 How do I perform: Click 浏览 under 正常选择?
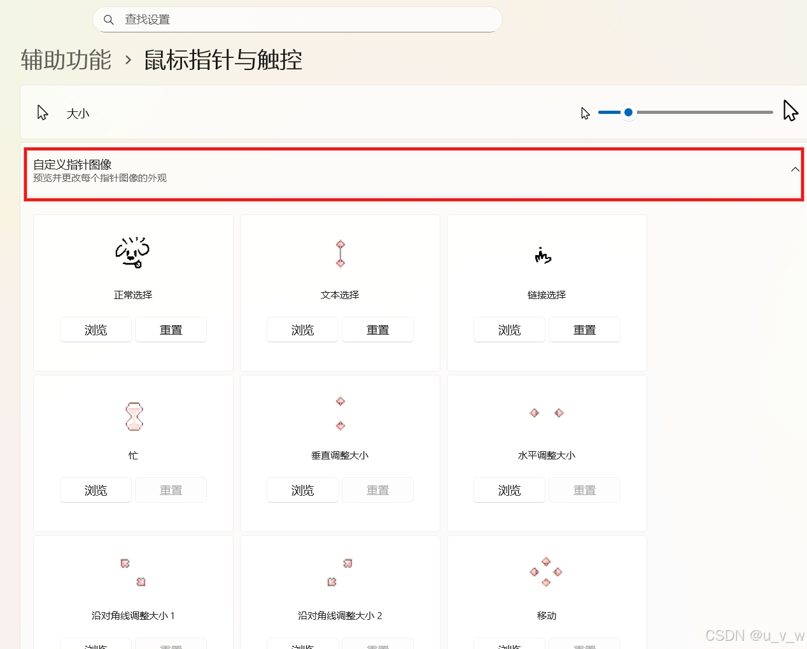tap(95, 330)
